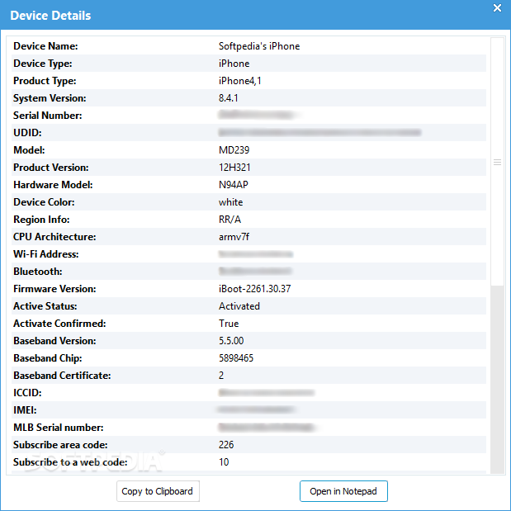Click the 'Product Version:' label
511x511 pixels.
(51, 168)
